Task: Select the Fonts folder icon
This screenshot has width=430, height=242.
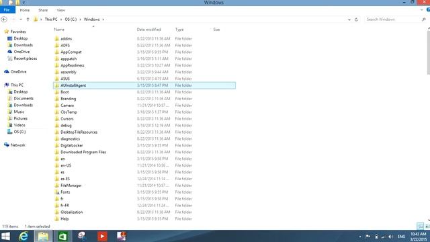Action: [56, 192]
